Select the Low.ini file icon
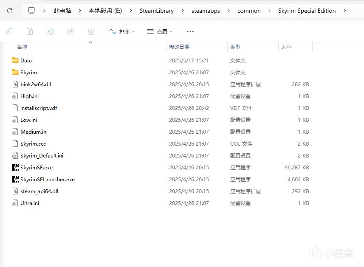Image resolution: width=364 pixels, height=267 pixels. point(15,120)
